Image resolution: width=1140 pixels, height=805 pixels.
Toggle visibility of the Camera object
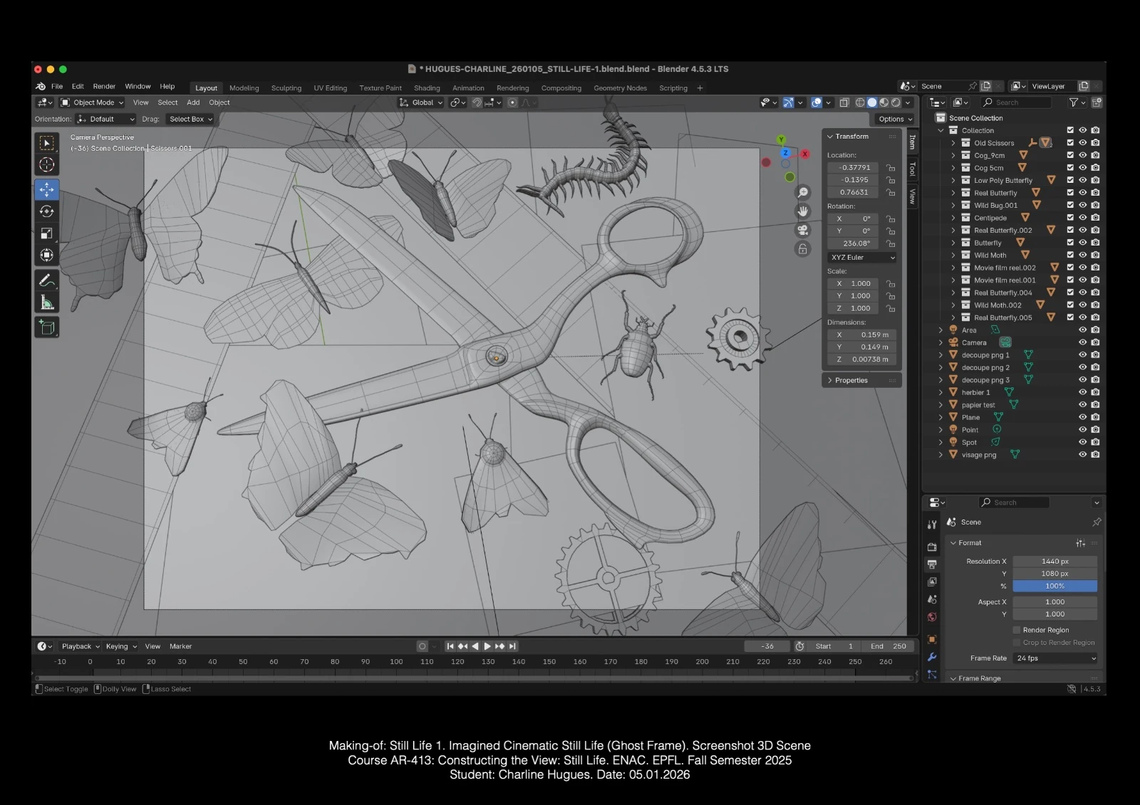coord(1083,342)
